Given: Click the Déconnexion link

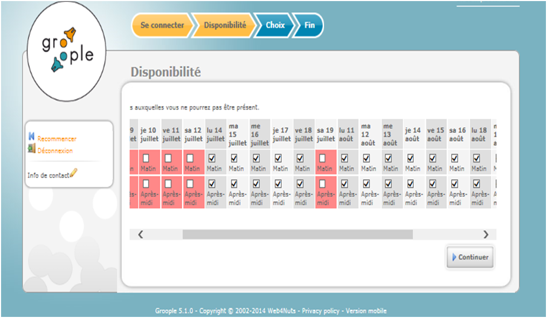Looking at the screenshot, I should (55, 151).
